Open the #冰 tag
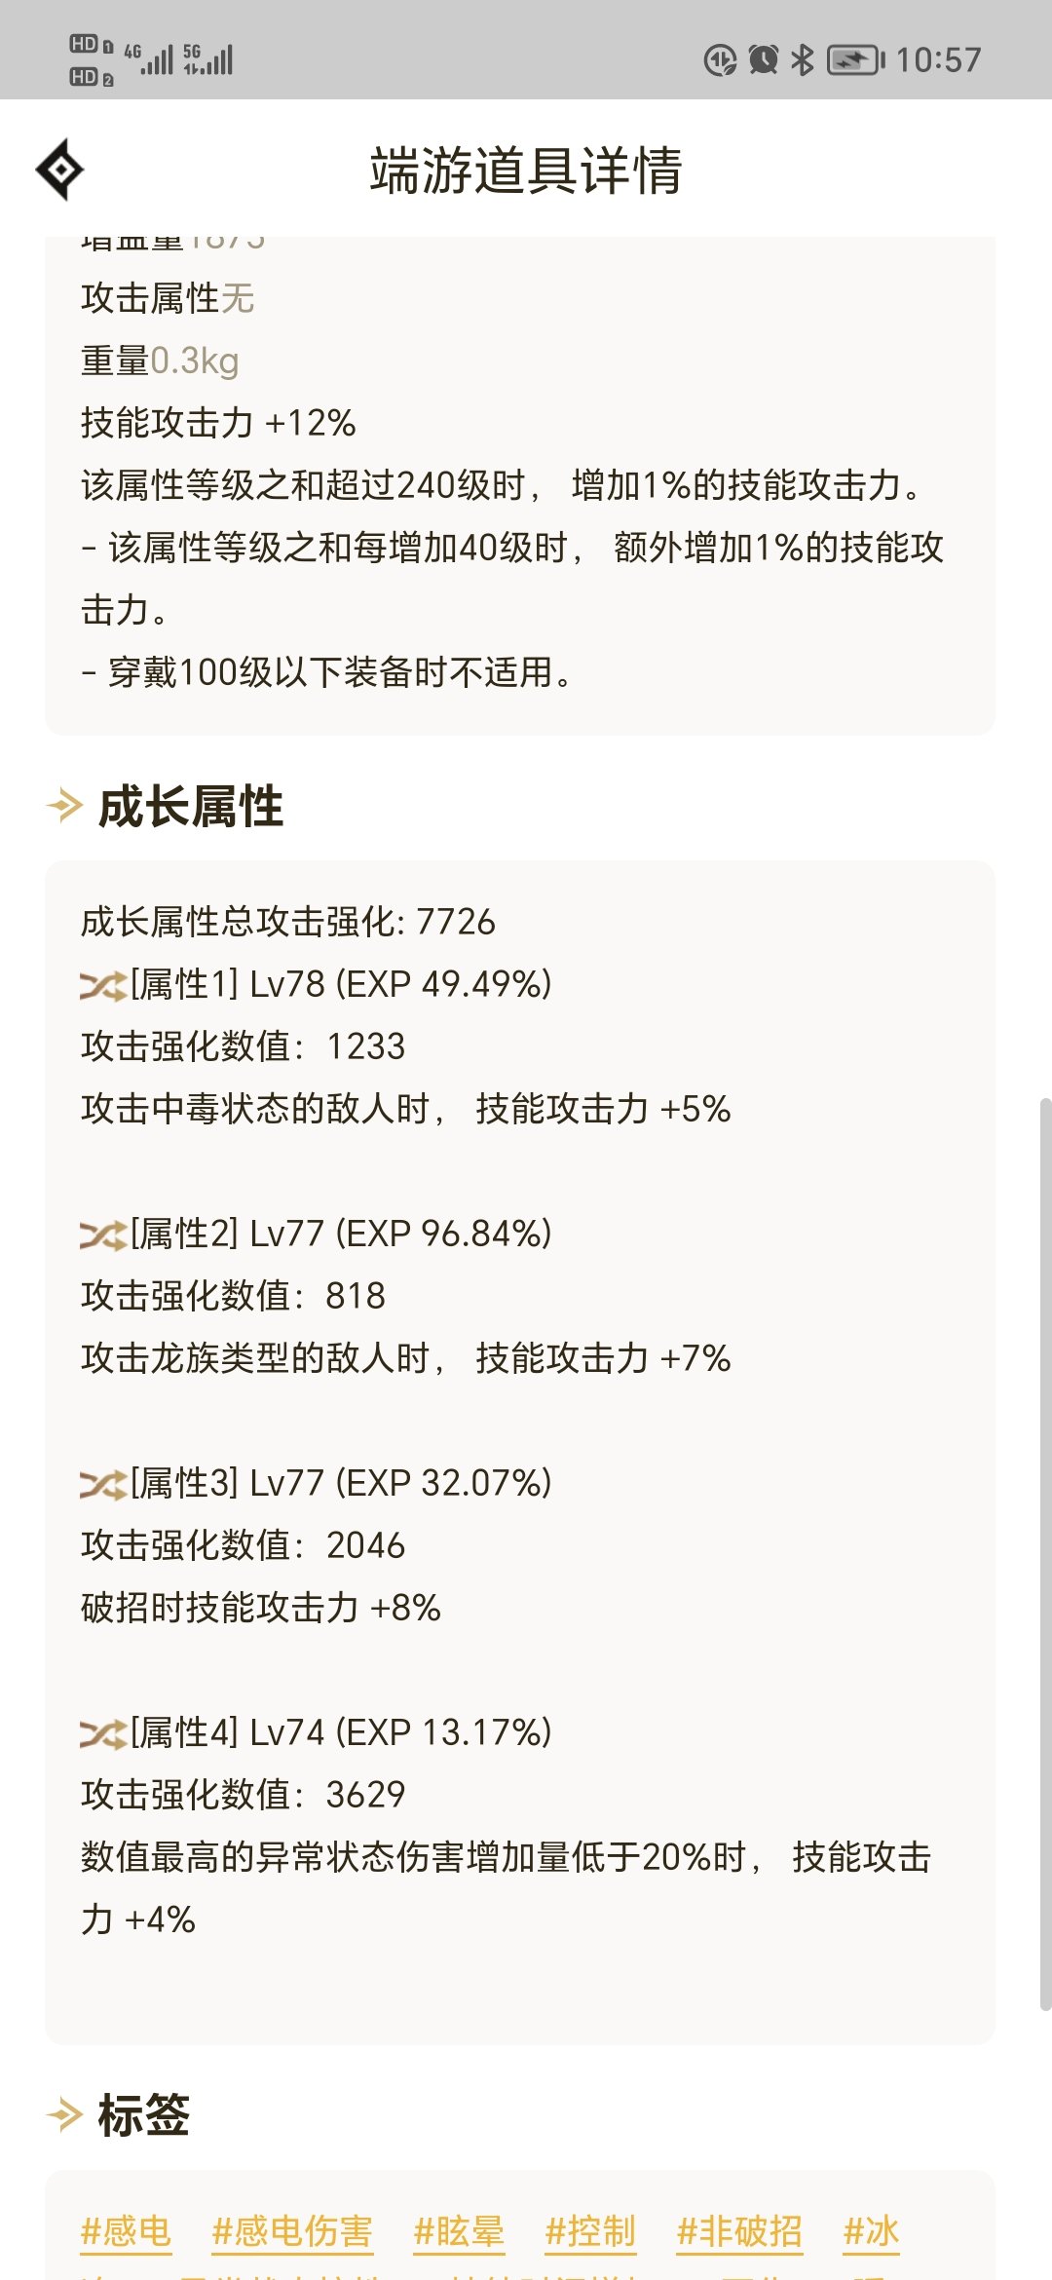Screen dimensions: 1052x2280 tap(871, 2231)
